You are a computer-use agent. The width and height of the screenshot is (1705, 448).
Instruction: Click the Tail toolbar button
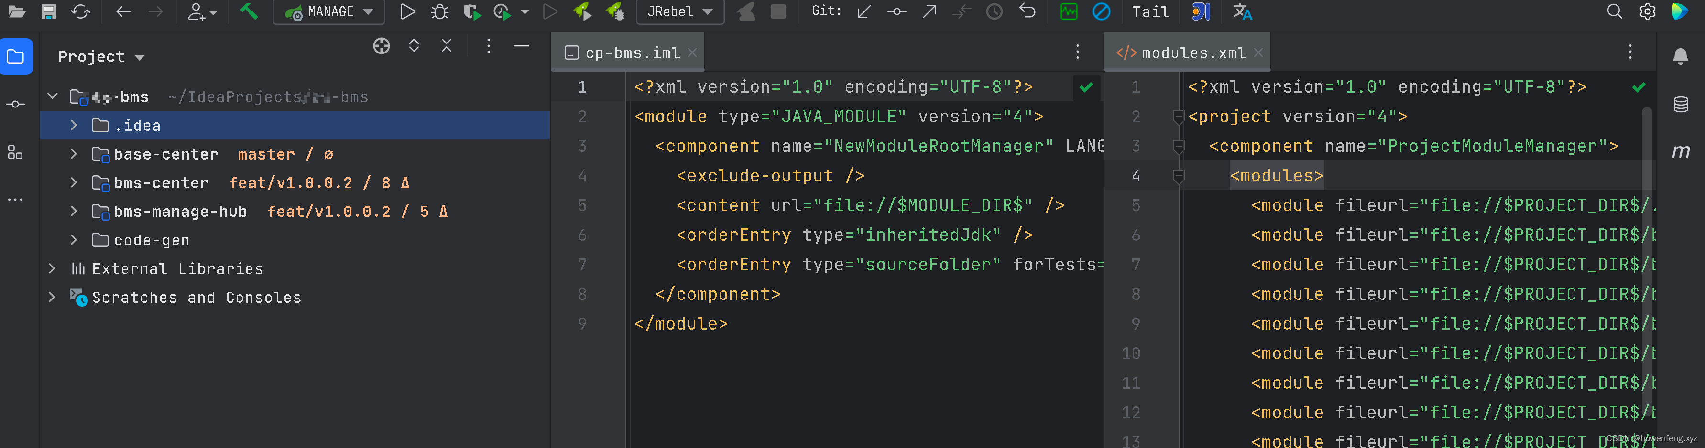point(1151,12)
